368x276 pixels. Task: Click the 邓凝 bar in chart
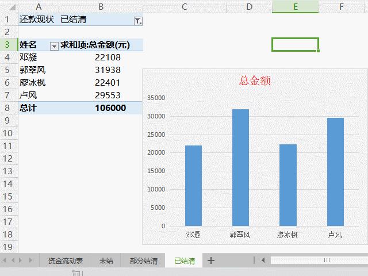(x=193, y=186)
